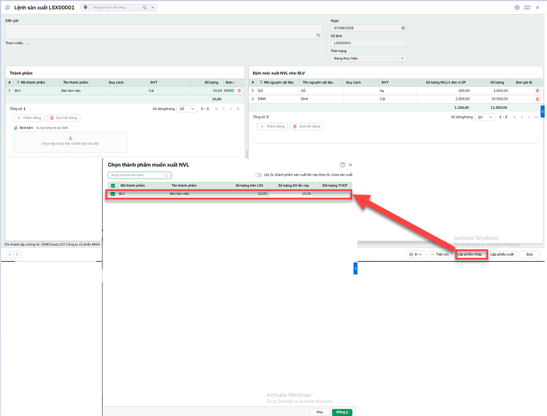Open the Tiện ích utilities menu

click(439, 254)
